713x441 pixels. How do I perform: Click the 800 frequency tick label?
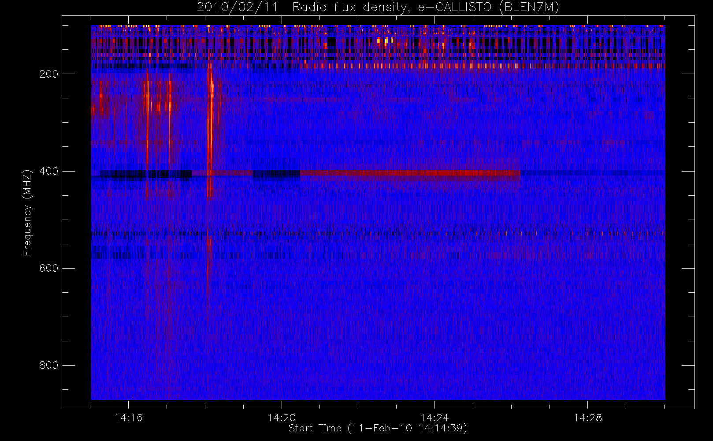point(48,365)
